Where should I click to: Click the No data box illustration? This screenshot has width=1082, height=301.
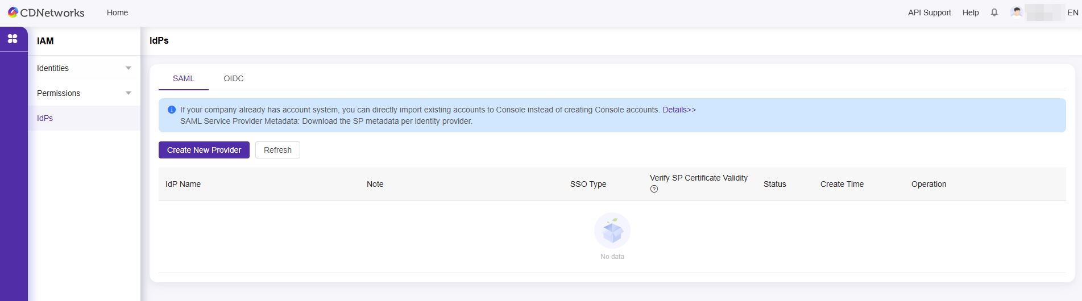[x=612, y=231]
